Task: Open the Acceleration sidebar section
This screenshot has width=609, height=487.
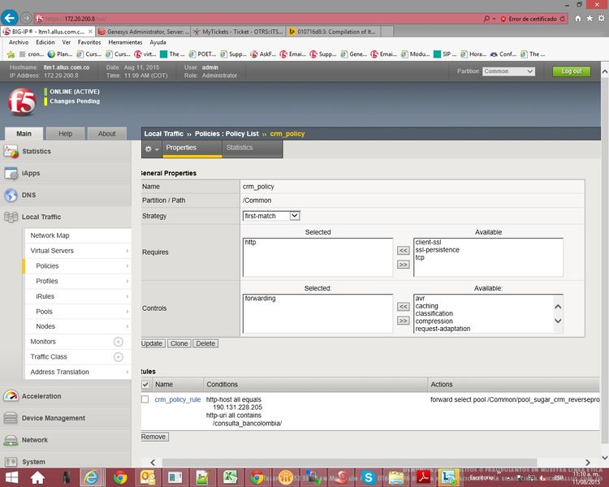Action: pos(41,396)
